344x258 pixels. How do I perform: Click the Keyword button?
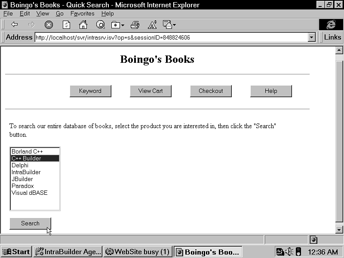90,91
